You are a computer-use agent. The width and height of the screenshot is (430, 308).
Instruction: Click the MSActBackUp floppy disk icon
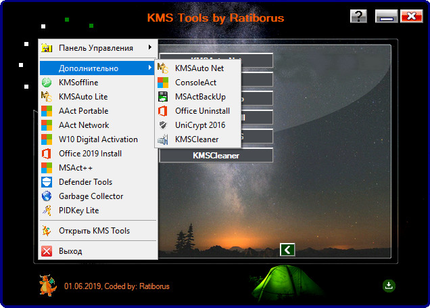pyautogui.click(x=162, y=97)
